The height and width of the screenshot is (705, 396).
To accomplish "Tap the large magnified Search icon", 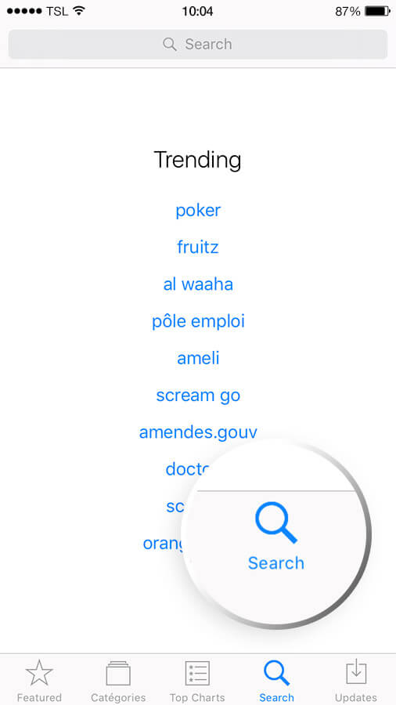I will [x=276, y=522].
